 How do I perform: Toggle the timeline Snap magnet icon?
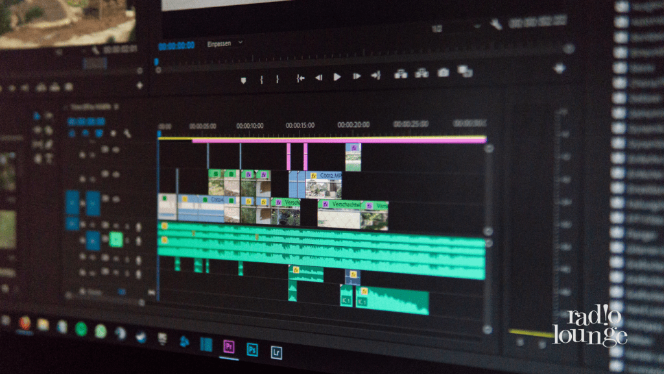85,133
